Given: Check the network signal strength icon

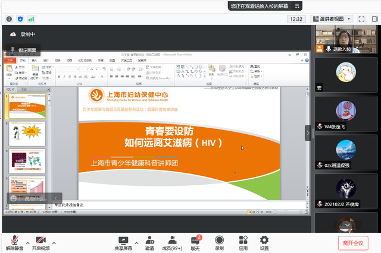Looking at the screenshot, I should coord(31,19).
